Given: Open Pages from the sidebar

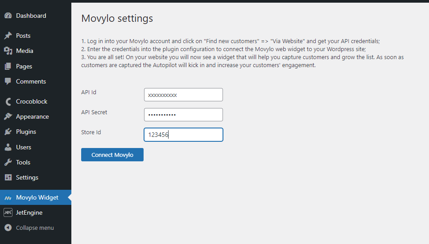Looking at the screenshot, I should point(36,66).
